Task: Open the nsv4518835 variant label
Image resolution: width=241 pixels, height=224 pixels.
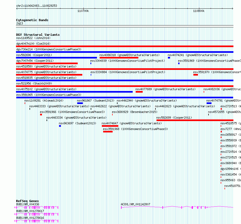Action: click(46, 78)
